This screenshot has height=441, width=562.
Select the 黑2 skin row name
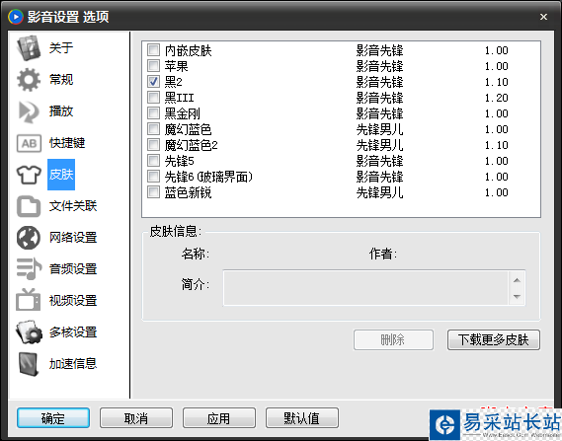(174, 82)
